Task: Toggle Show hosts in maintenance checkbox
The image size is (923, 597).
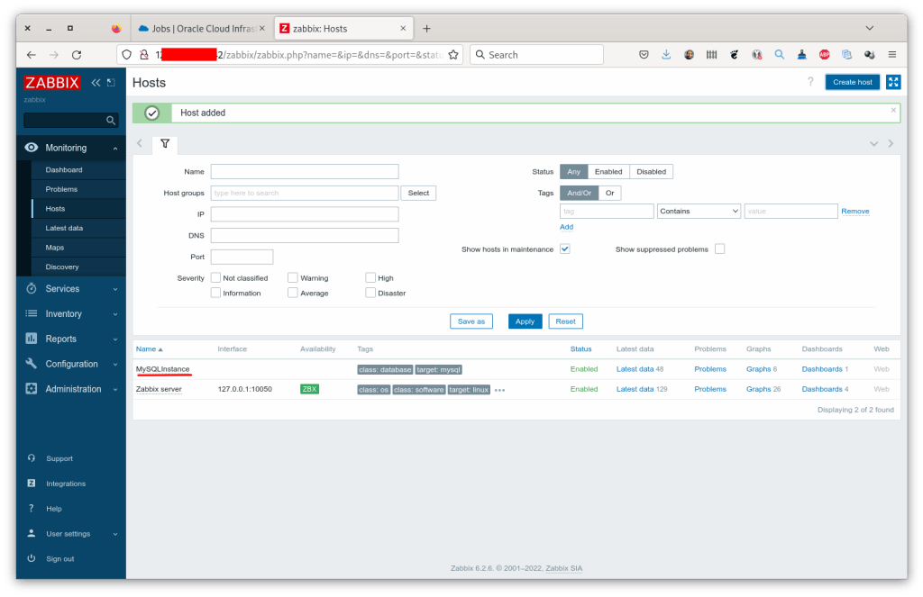Action: coord(564,249)
